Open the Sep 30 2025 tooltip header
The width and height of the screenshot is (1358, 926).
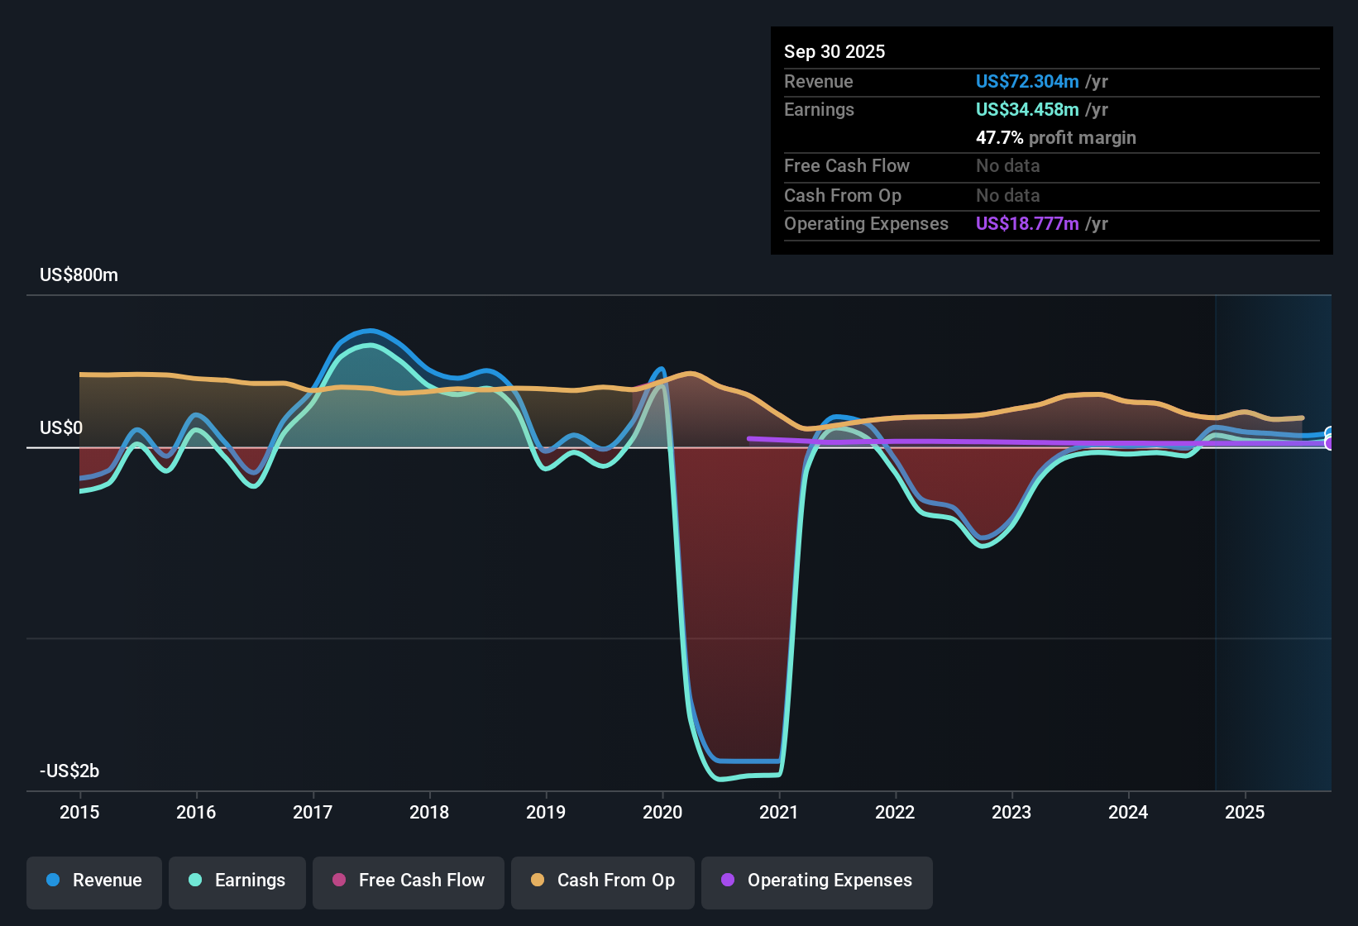pos(835,51)
